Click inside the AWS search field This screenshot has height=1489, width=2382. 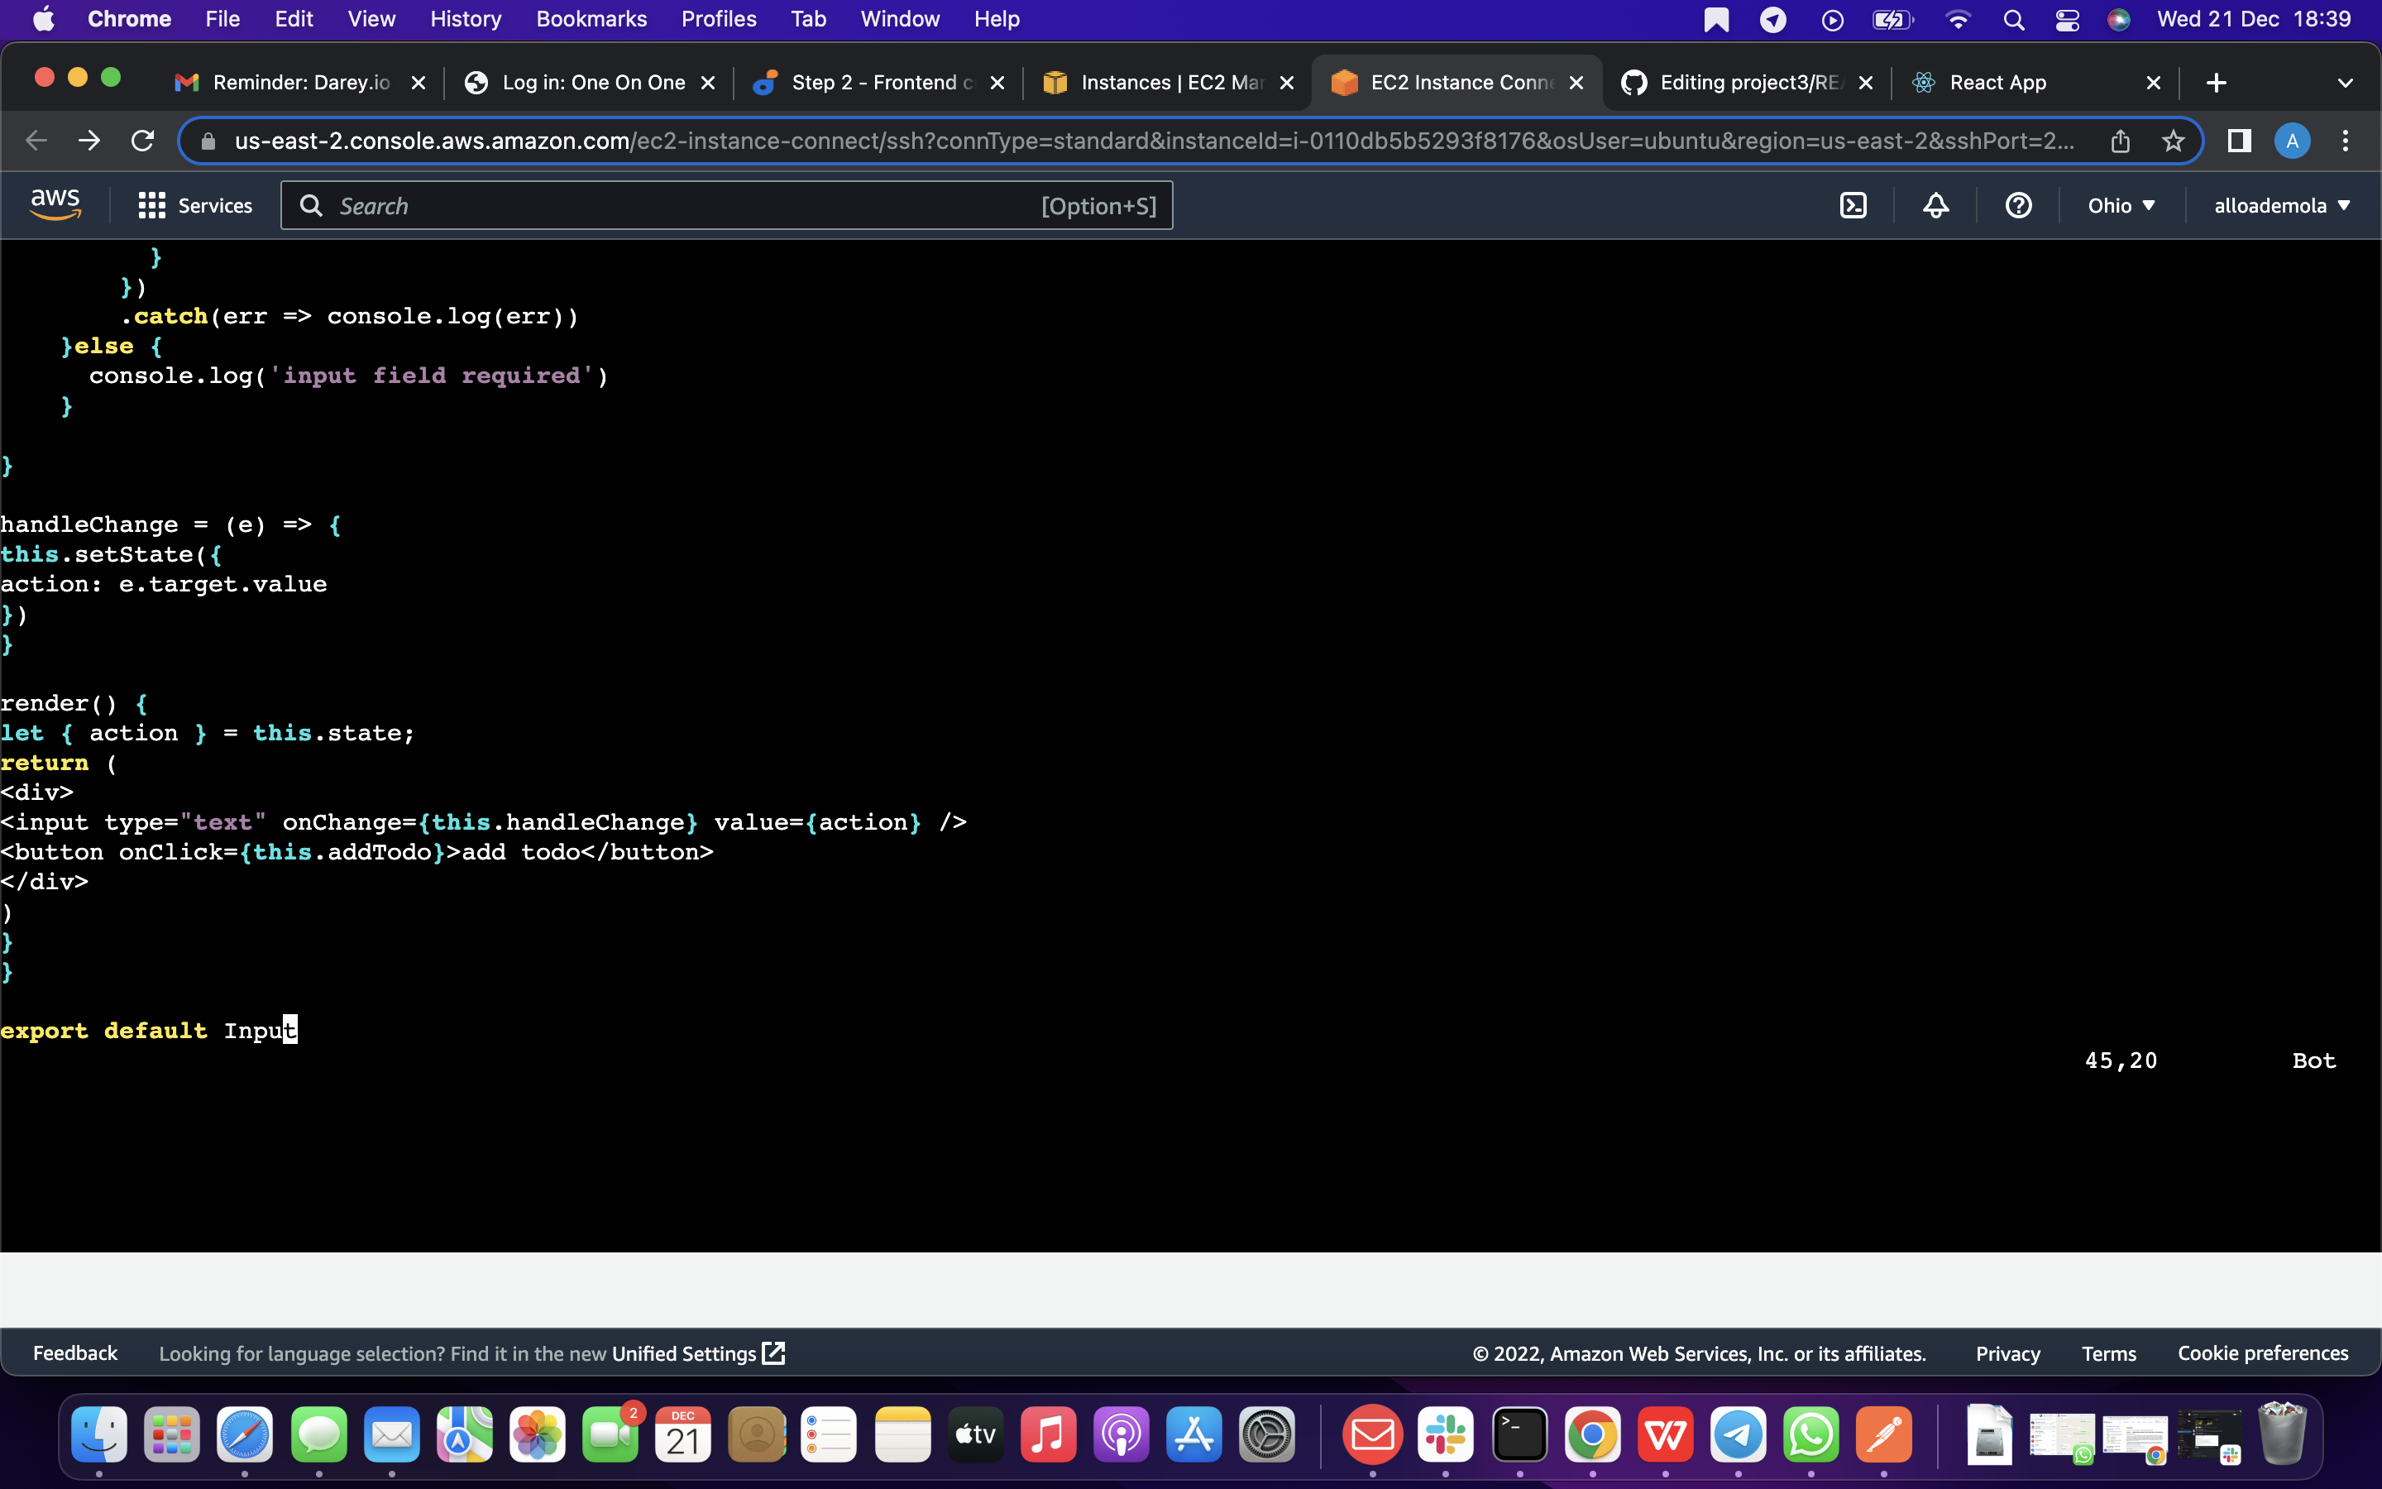pos(689,205)
